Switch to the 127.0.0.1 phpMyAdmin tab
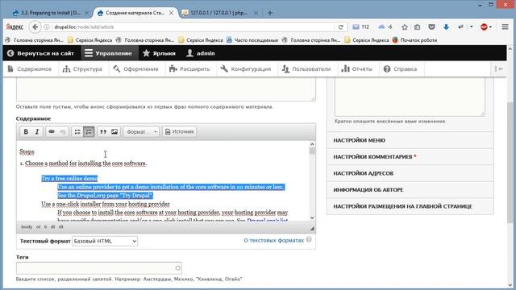 click(x=218, y=13)
